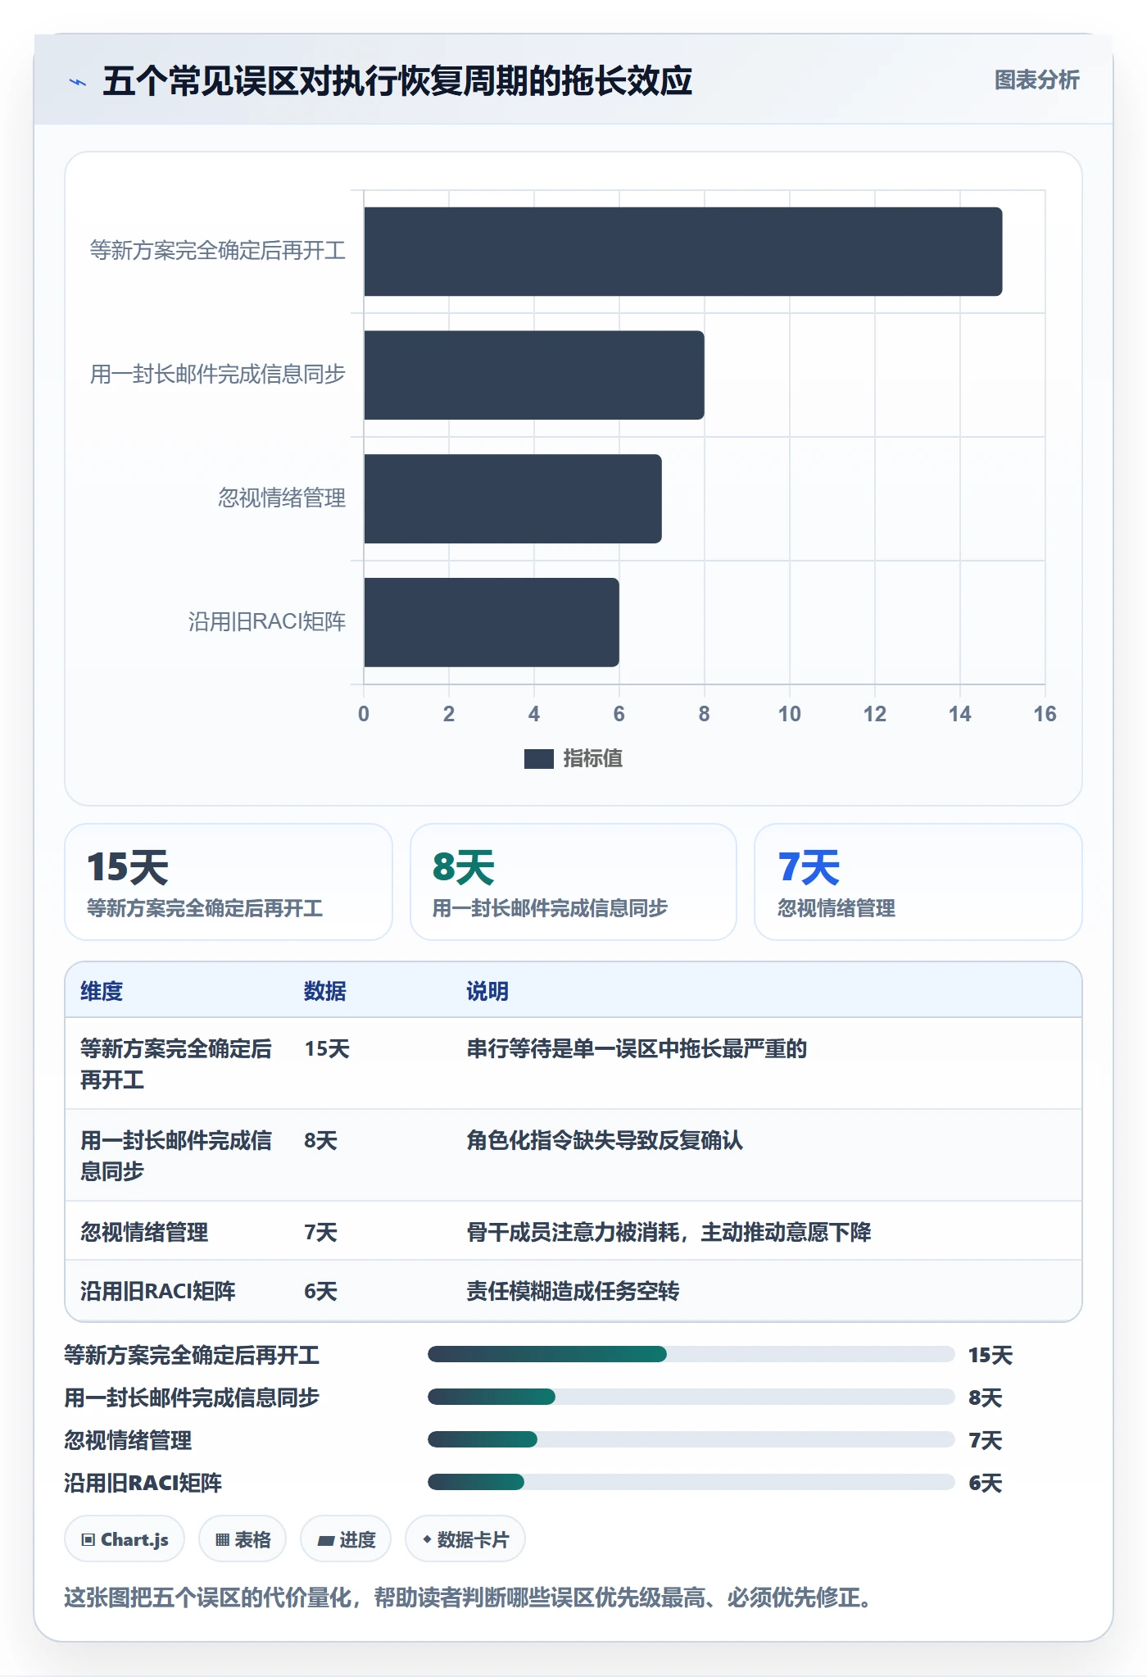Click table cell 责任模糊造成任务空转
The height and width of the screenshot is (1677, 1147).
[x=573, y=1292]
